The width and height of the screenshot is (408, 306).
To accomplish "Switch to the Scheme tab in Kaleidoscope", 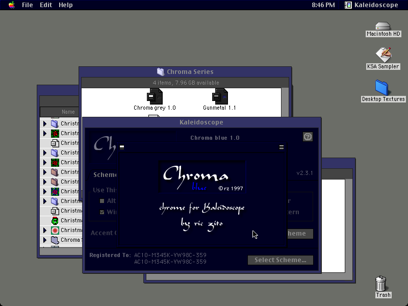I will point(105,174).
